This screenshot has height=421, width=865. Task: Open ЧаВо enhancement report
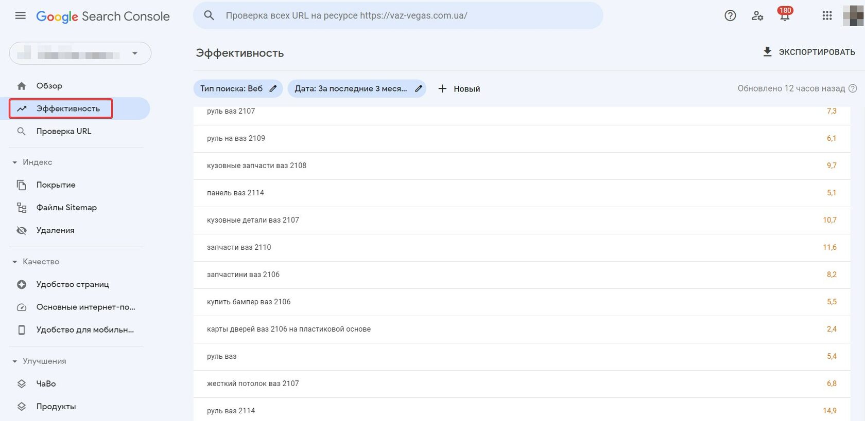(46, 383)
